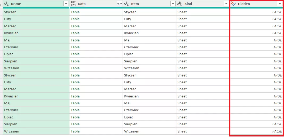Change the Data column ABC123 type icon

point(73,4)
